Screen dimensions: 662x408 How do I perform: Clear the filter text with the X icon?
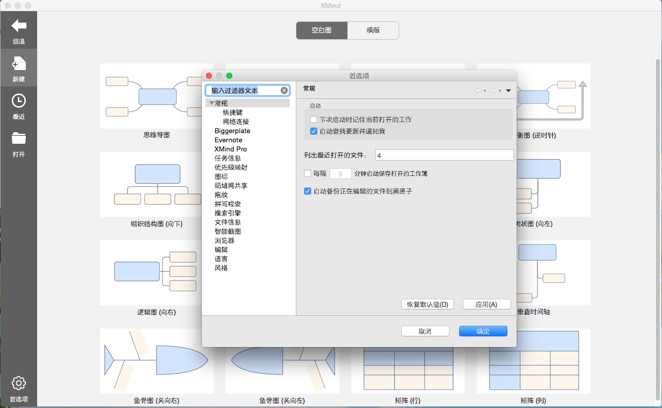(x=284, y=90)
